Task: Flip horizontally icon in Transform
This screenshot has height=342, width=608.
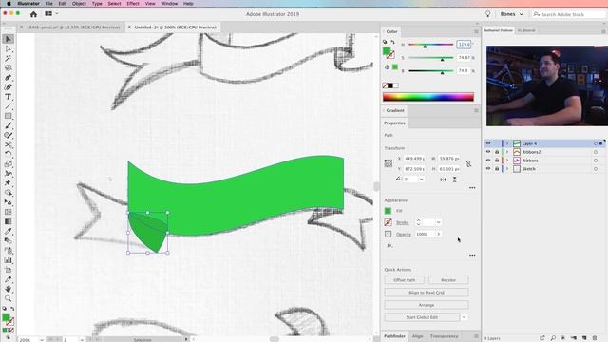Action: 443,180
